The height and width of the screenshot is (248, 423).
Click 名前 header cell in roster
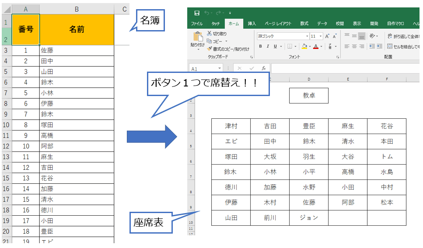pos(77,29)
